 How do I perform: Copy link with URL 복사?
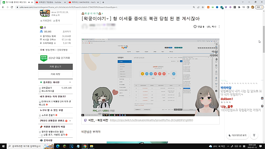click(x=211, y=27)
